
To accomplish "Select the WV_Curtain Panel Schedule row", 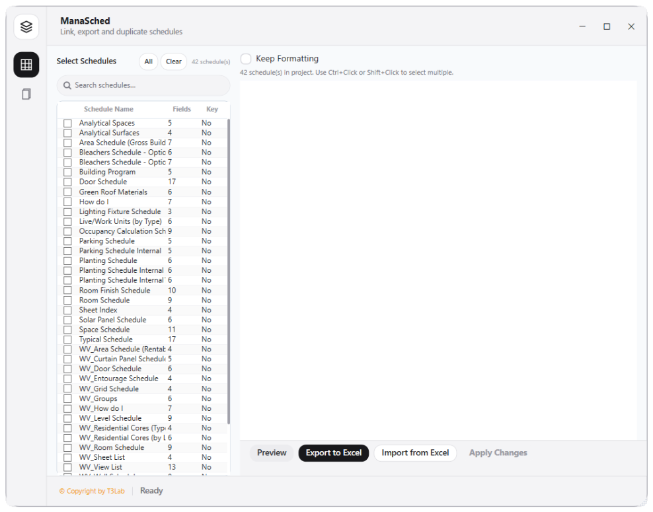I will pos(142,359).
